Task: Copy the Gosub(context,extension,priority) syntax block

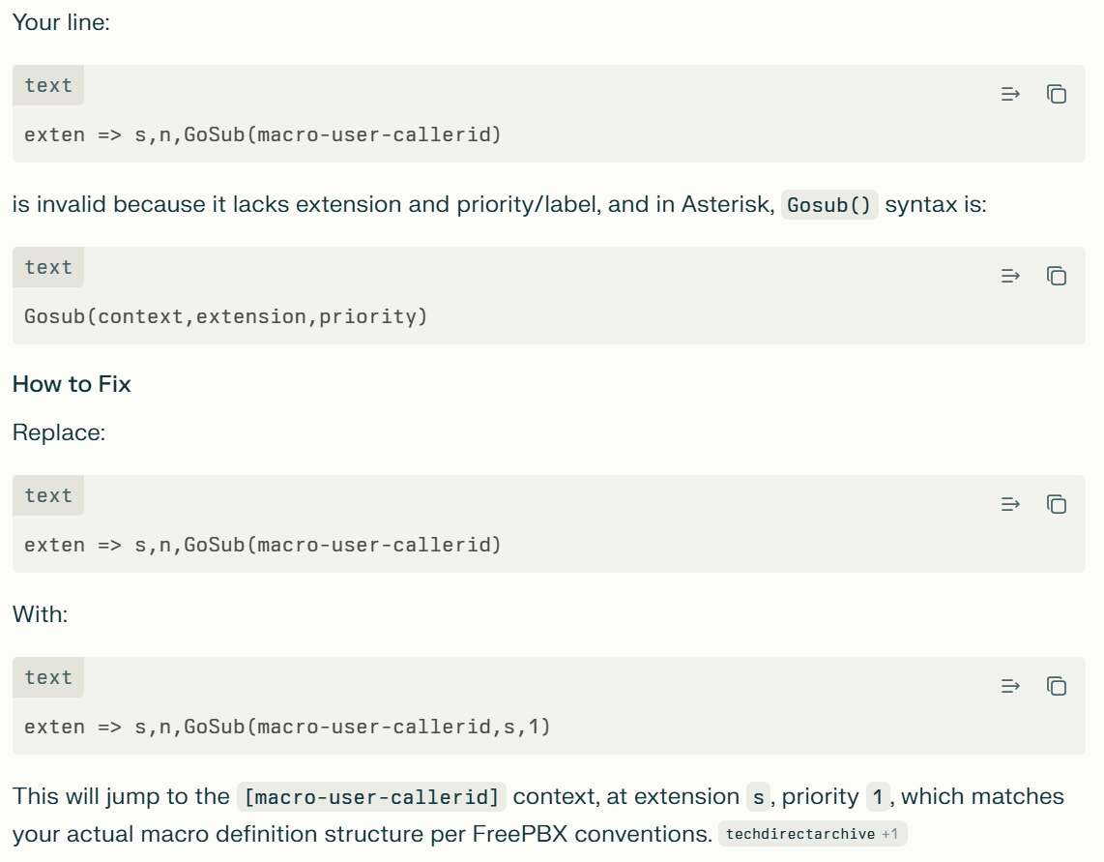Action: point(1057,276)
